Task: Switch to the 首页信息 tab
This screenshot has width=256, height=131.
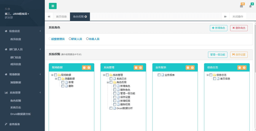Action: [61, 17]
